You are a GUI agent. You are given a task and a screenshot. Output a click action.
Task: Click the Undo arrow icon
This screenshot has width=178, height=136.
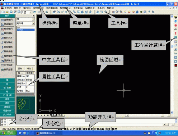(x=39, y=12)
